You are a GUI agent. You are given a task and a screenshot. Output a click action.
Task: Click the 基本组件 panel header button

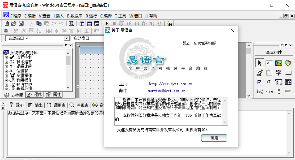(x=274, y=52)
